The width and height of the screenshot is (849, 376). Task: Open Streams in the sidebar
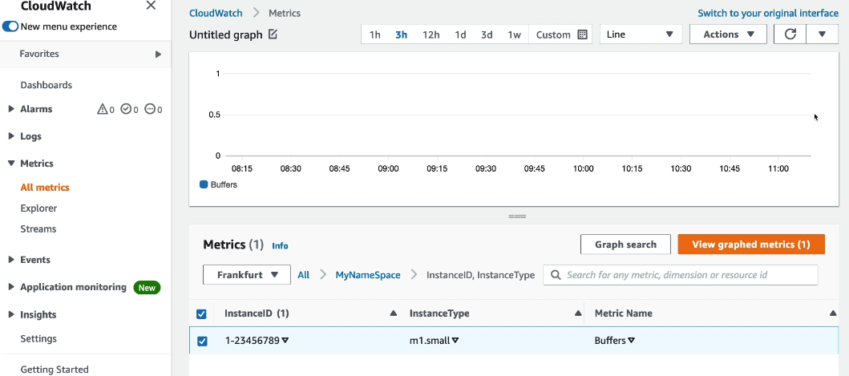click(x=38, y=228)
